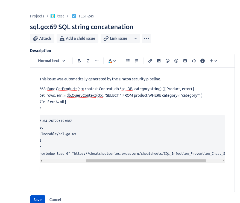The height and width of the screenshot is (203, 240).
Task: Open the emoji picker
Action: point(176,61)
